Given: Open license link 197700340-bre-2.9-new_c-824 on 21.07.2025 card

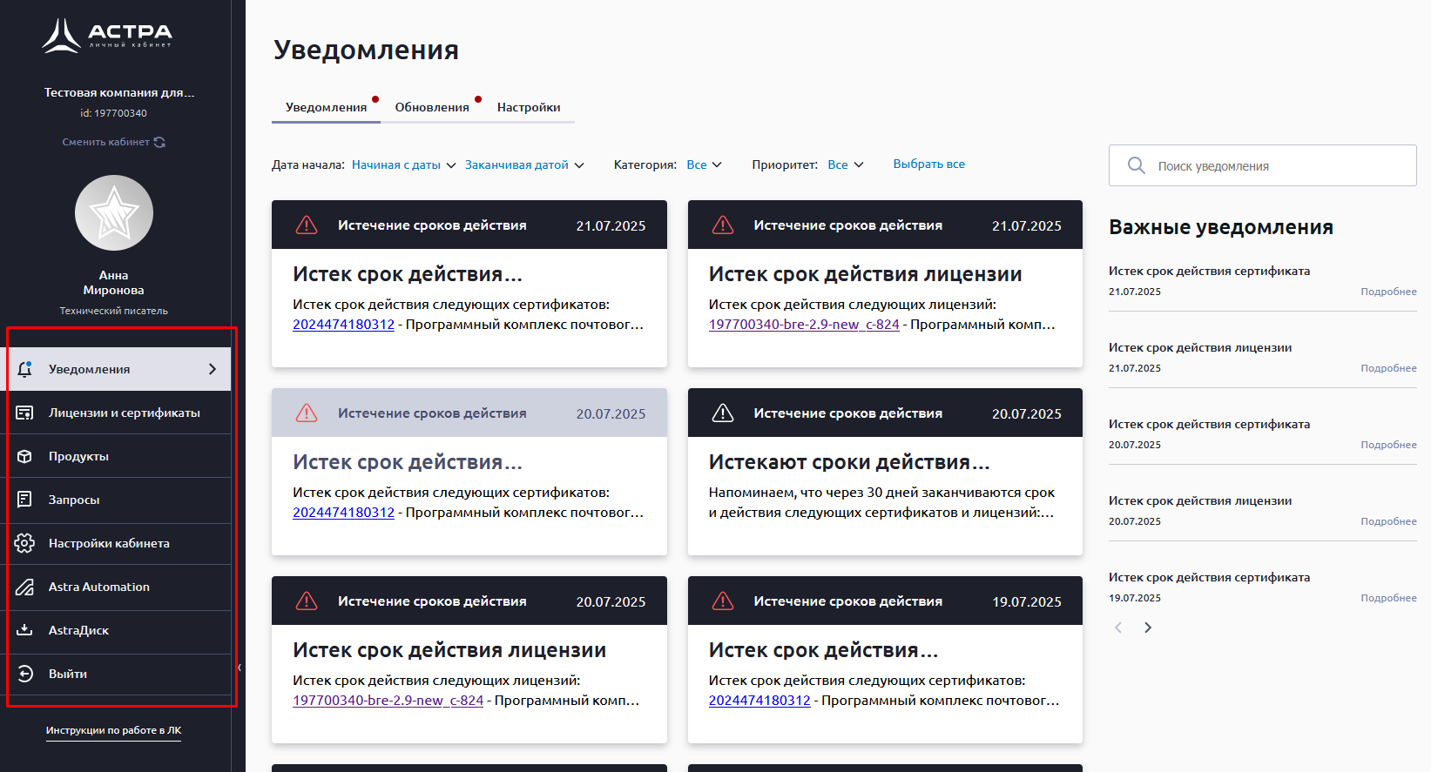Looking at the screenshot, I should pyautogui.click(x=804, y=325).
